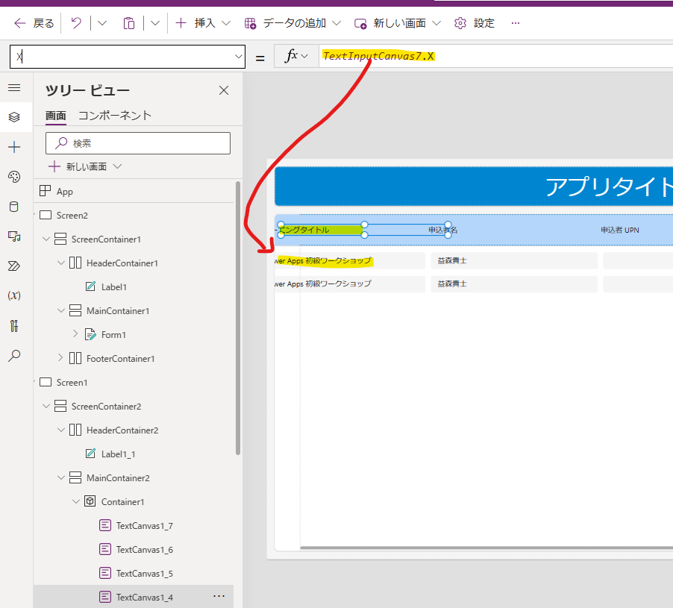Screen dimensions: 673x608
Task: Open TextCanvas1_4 more options ellipsis
Action: 219,596
